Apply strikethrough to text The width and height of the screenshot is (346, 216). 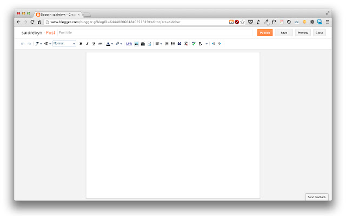coord(100,43)
